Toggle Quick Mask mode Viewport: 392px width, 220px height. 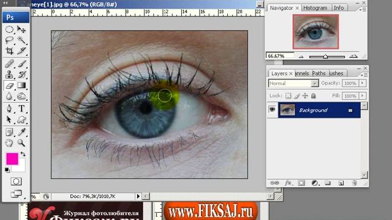coord(16,182)
